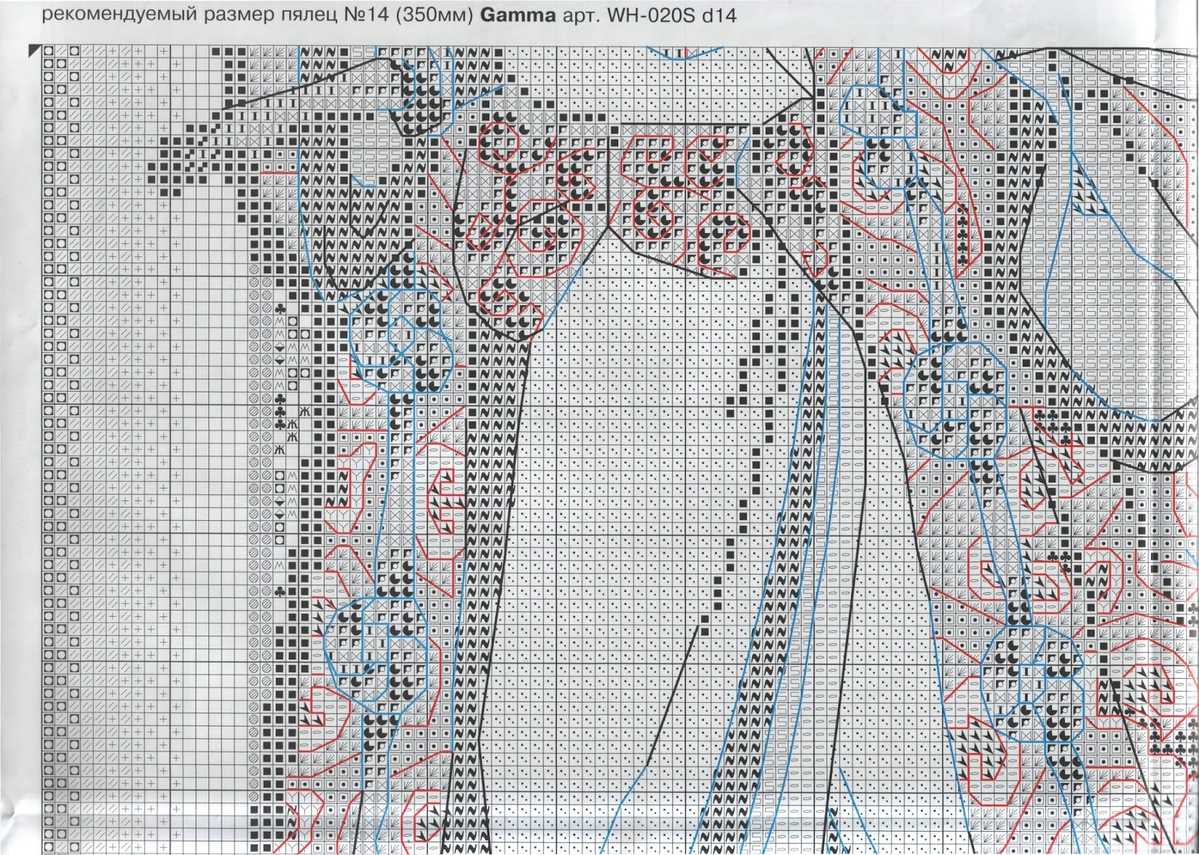Viewport: 1199px width, 855px height.
Task: Click the black corner triangle marker of the chart
Action: tap(34, 51)
